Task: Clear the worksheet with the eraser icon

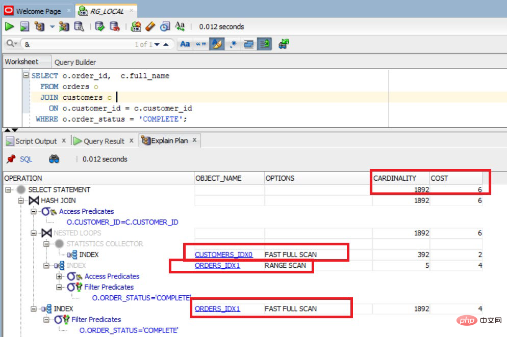Action: (150, 26)
